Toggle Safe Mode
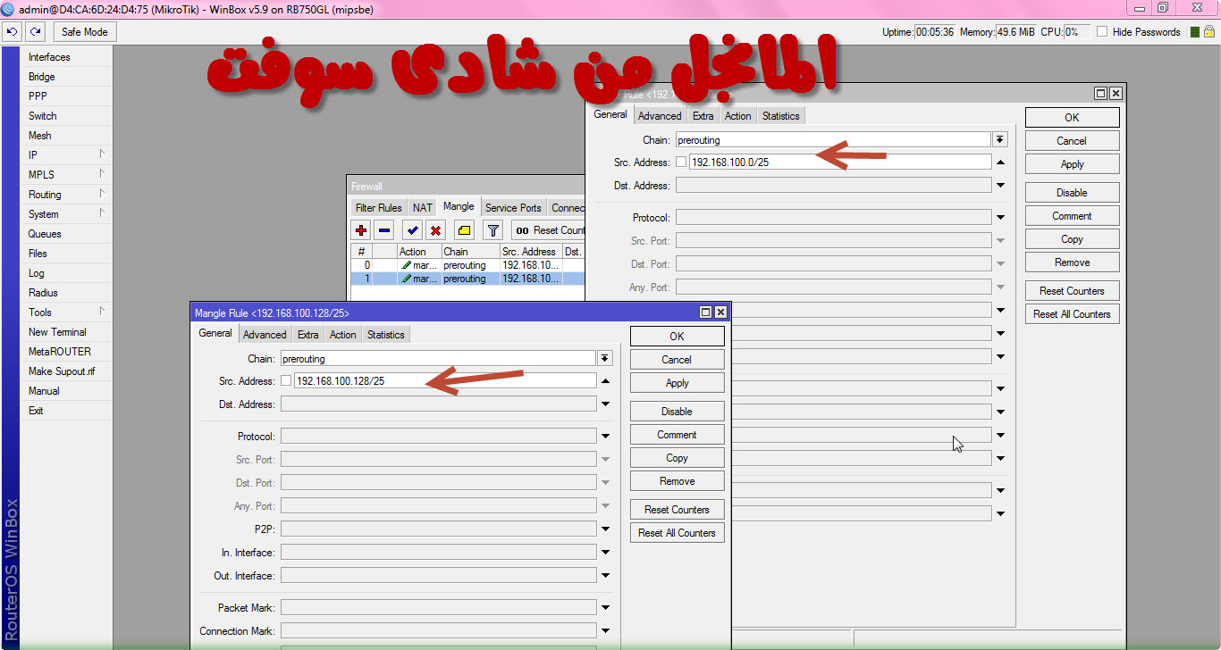Viewport: 1221px width, 650px height. (84, 31)
